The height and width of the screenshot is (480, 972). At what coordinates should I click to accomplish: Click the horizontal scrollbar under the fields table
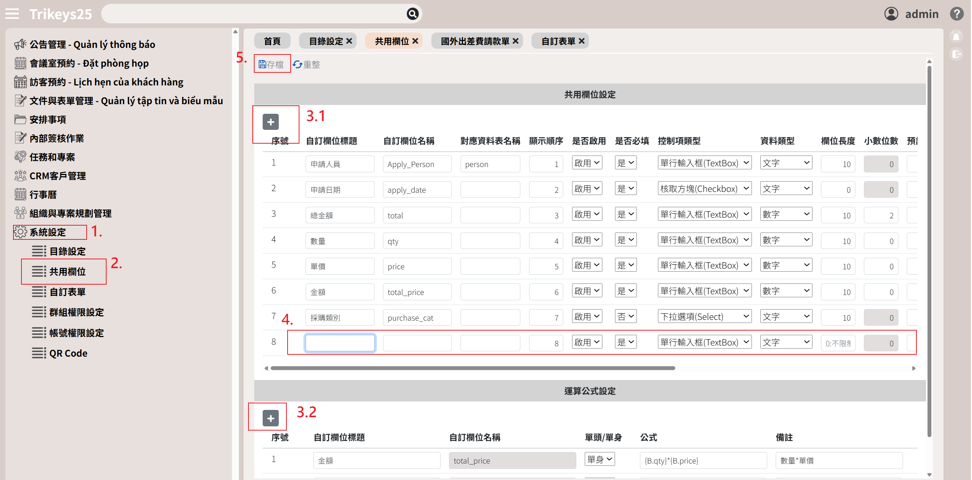(x=472, y=368)
